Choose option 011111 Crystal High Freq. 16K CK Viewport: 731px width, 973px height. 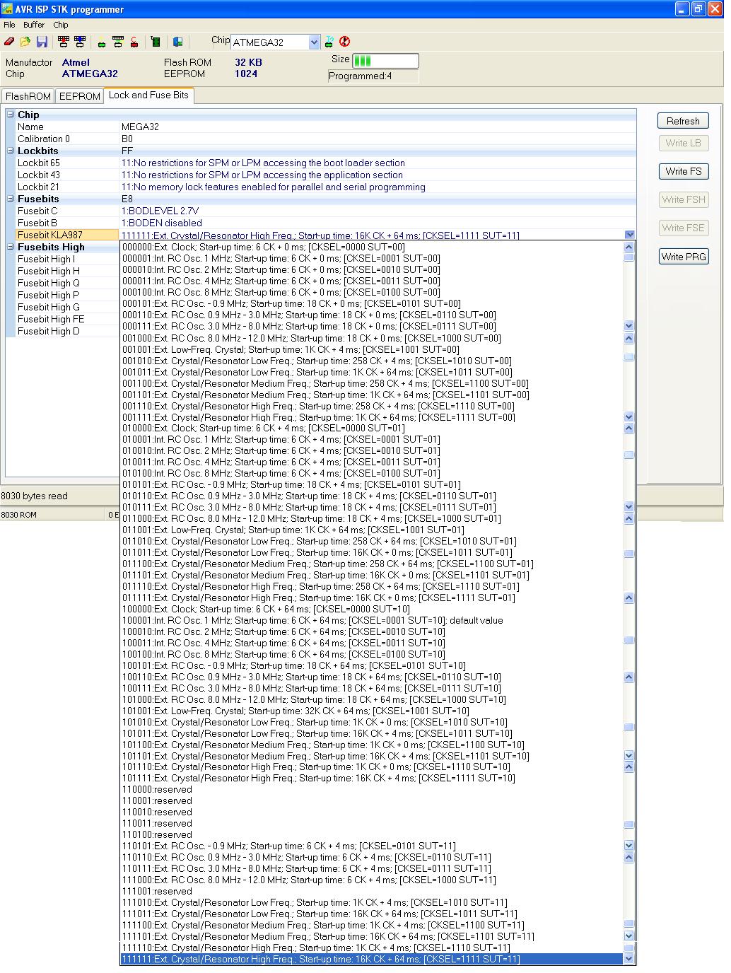tap(372, 598)
